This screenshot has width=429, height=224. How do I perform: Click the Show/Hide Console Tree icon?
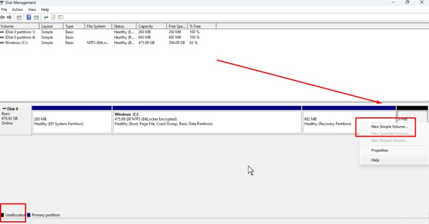(x=19, y=17)
